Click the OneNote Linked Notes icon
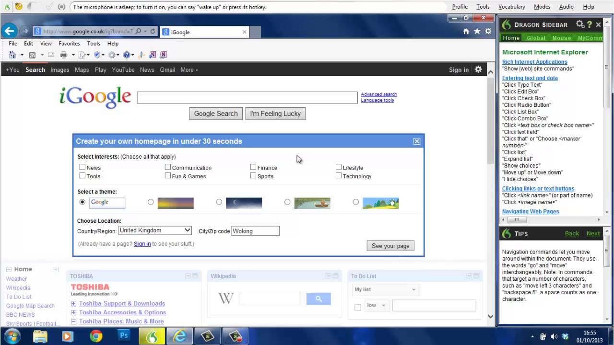The width and height of the screenshot is (614, 345). tap(163, 55)
